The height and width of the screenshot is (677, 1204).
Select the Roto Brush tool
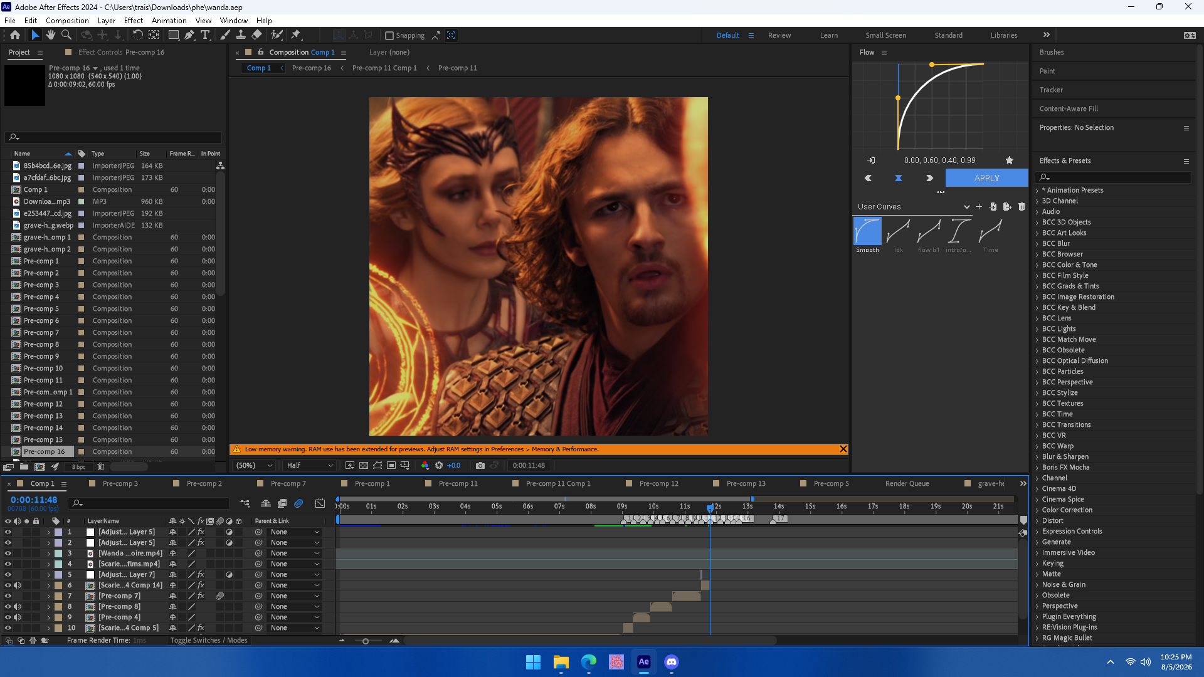[277, 35]
